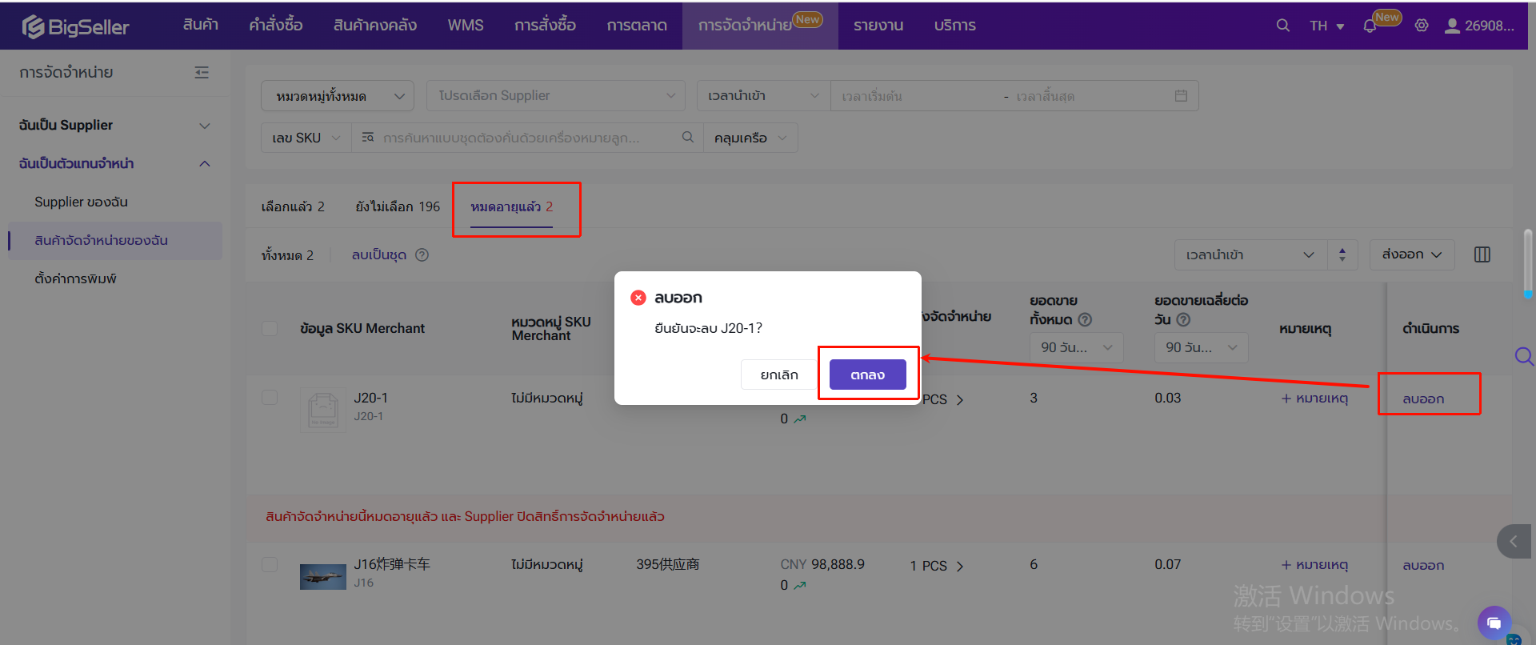Expand the ฉันเป็น Supplier sidebar section
The height and width of the screenshot is (645, 1536).
coord(114,126)
